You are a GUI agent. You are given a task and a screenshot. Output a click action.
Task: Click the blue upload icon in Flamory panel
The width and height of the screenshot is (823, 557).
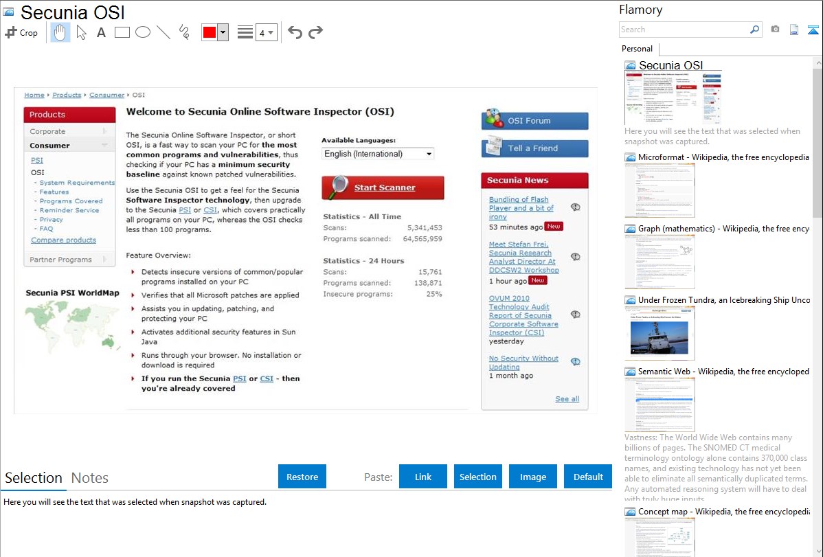coord(813,30)
